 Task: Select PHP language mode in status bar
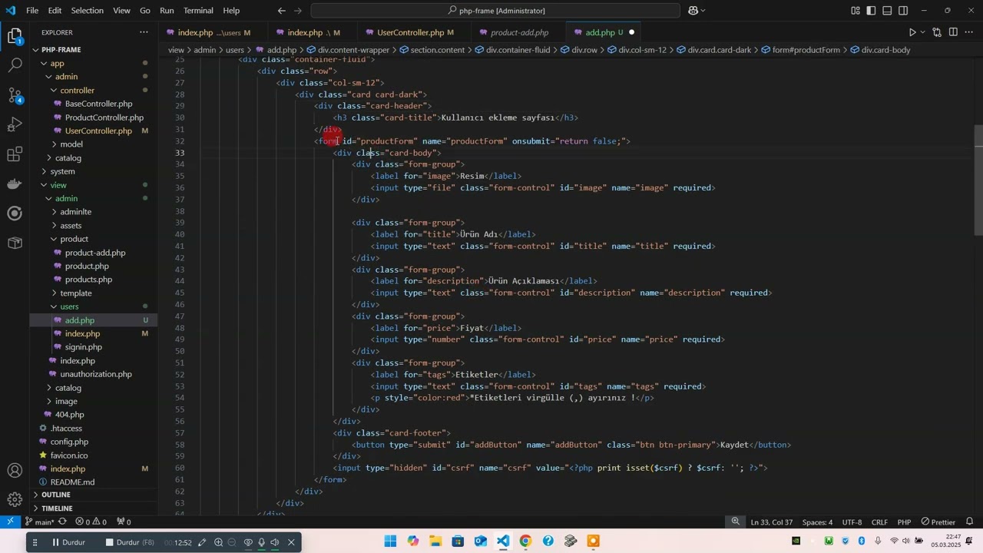pyautogui.click(x=904, y=522)
